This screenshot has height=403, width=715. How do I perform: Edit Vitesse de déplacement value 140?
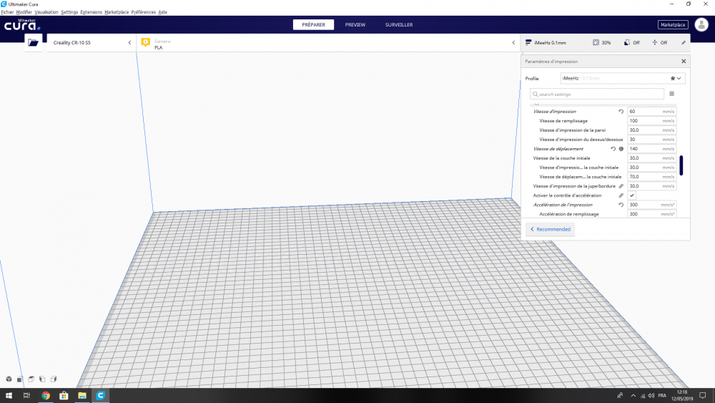coord(651,149)
